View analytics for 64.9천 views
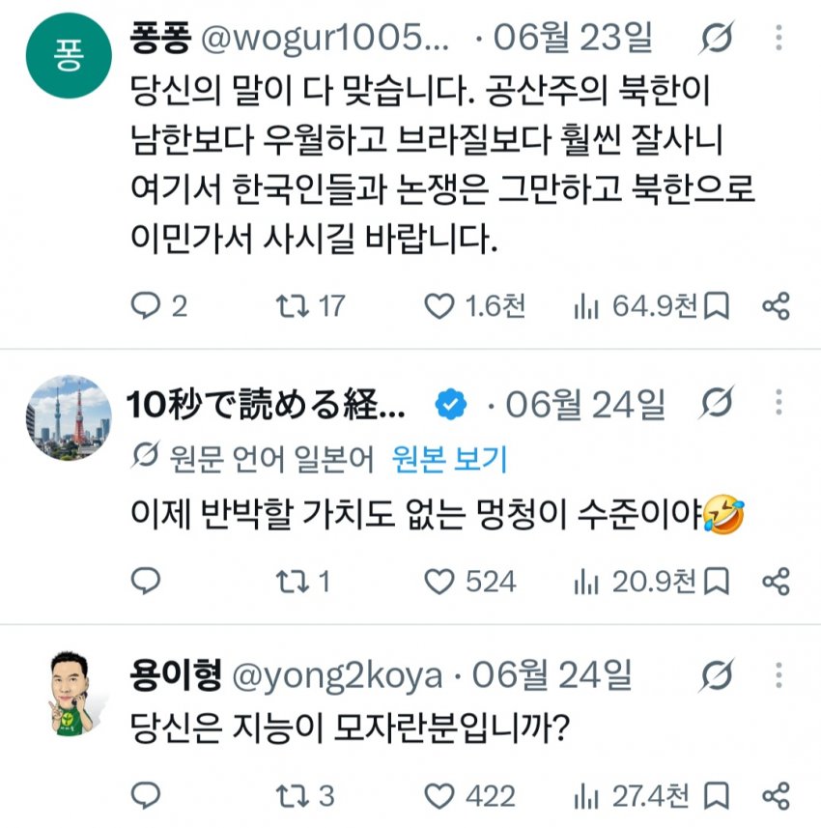Viewport: 821px width, 828px height. [636, 306]
